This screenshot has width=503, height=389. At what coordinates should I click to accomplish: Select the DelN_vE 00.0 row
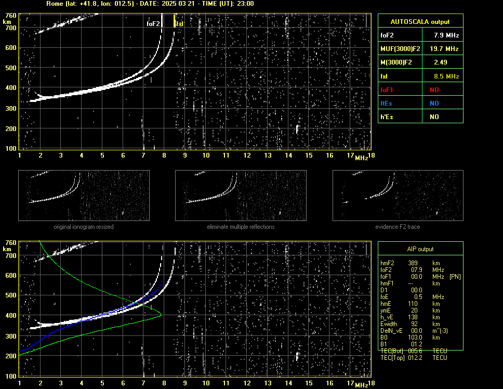(414, 330)
